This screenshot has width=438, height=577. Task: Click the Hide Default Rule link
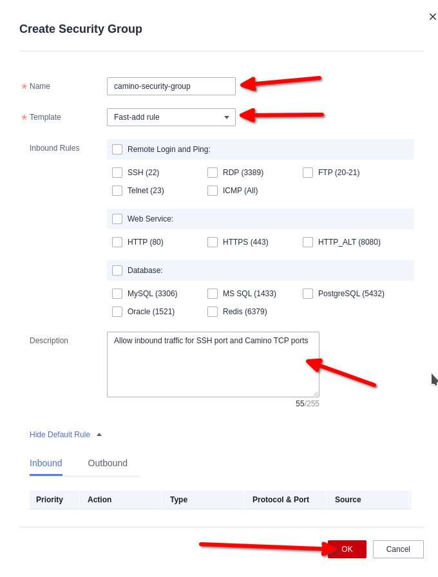[x=60, y=435]
